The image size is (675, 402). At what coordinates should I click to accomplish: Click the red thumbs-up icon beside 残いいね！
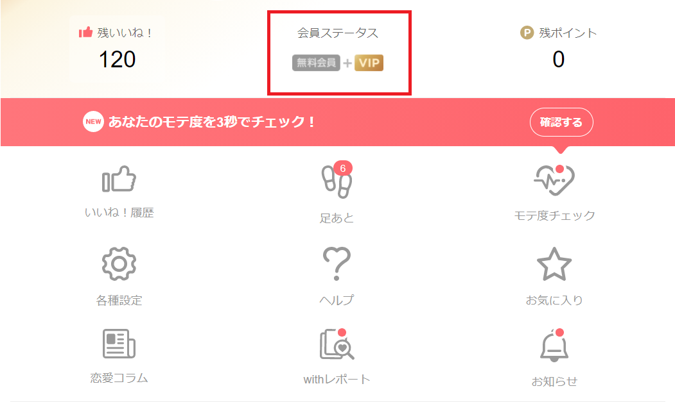click(x=85, y=32)
